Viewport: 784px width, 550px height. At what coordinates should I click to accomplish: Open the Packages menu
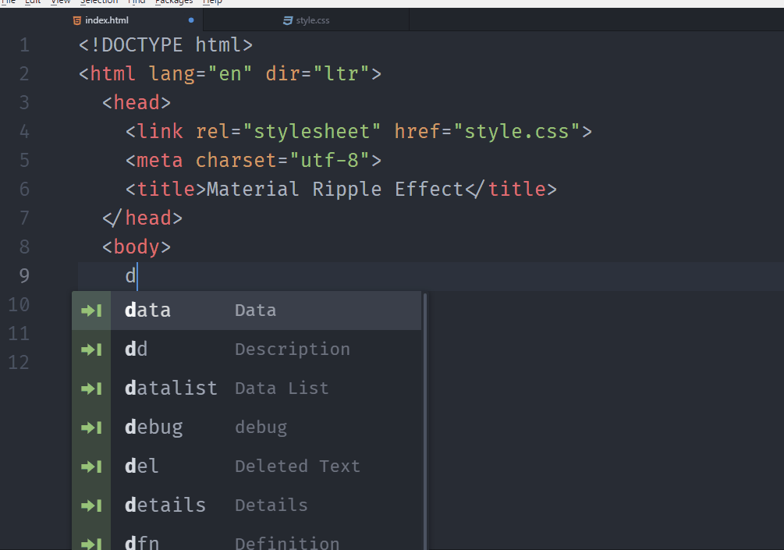click(x=172, y=2)
